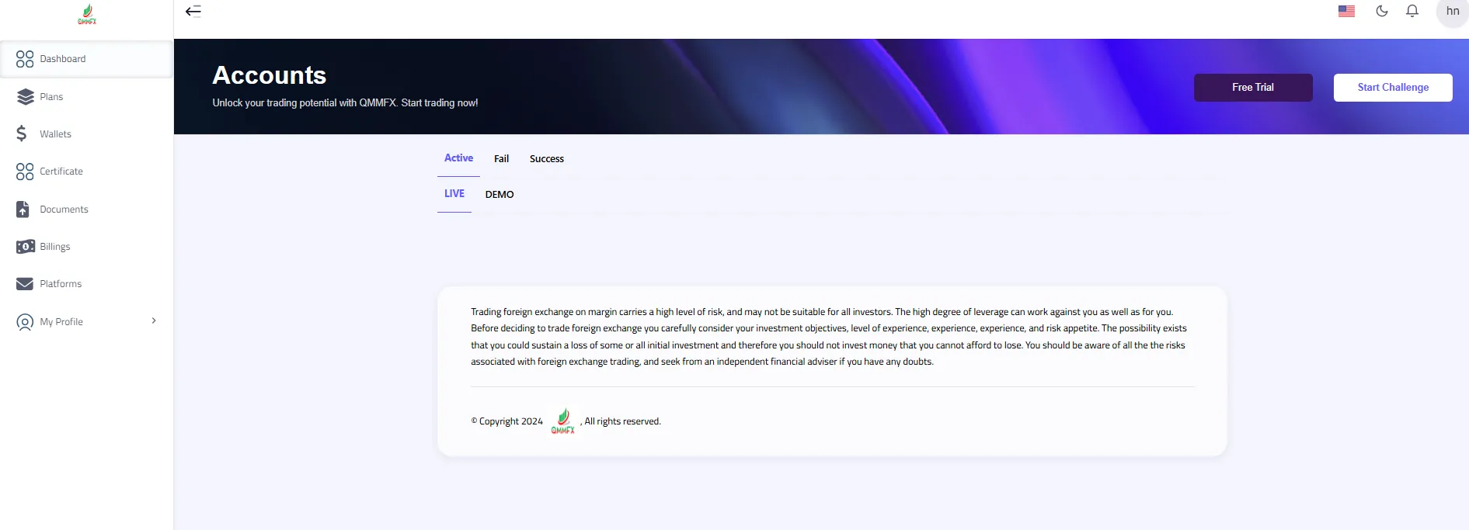Click risk disclaimer paragraph starting "Trading foreign exchange"
This screenshot has height=530, width=1469.
tap(829, 337)
